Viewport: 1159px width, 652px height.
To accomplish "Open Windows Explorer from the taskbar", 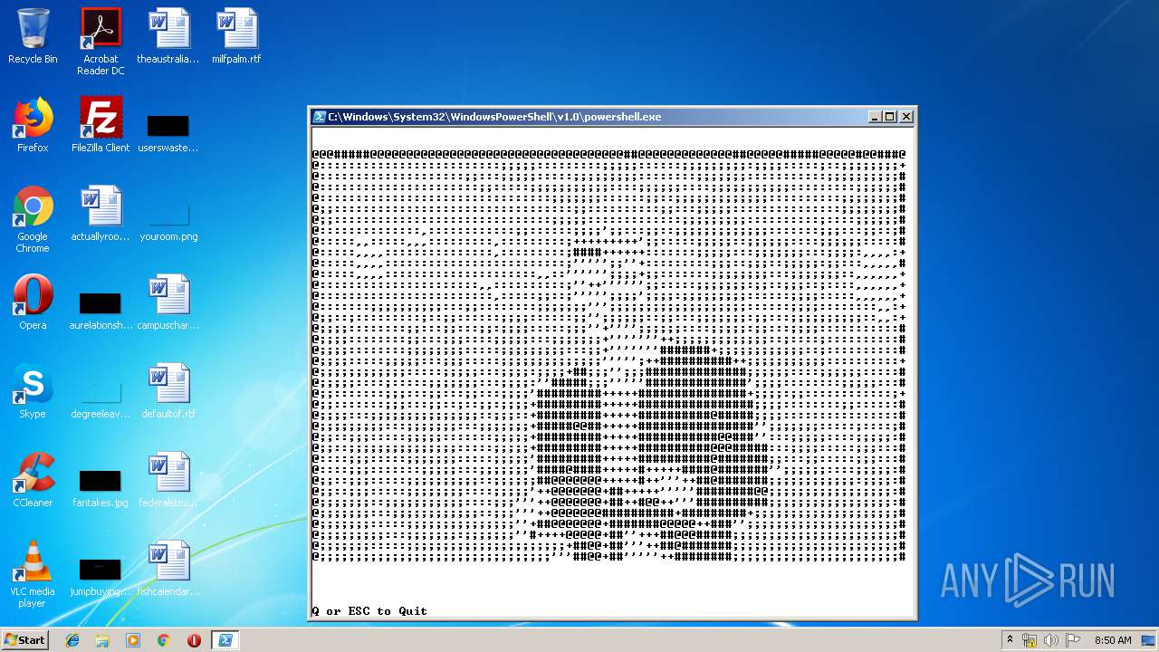I will click(x=102, y=640).
